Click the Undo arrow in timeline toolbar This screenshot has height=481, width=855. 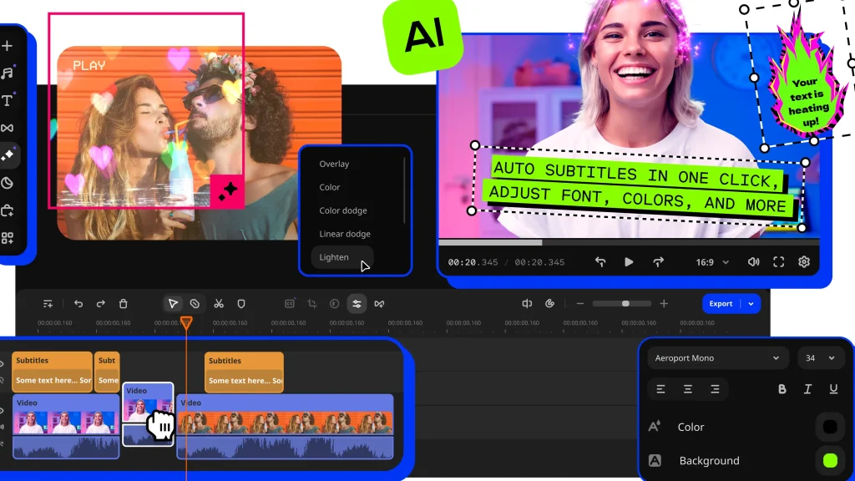click(x=78, y=304)
